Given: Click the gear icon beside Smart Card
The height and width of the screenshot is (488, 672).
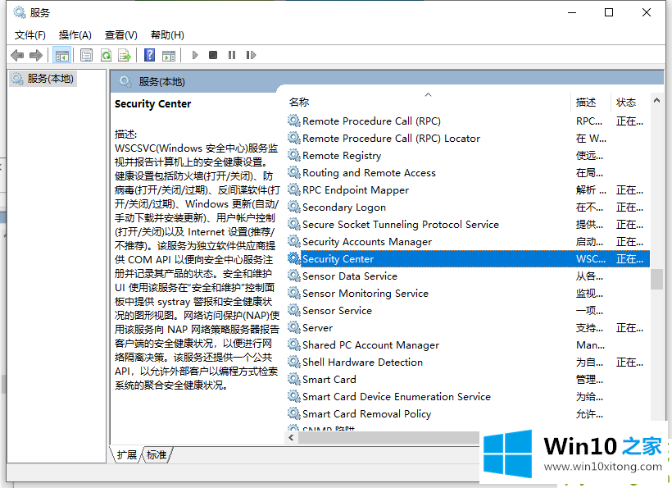Looking at the screenshot, I should tap(294, 379).
